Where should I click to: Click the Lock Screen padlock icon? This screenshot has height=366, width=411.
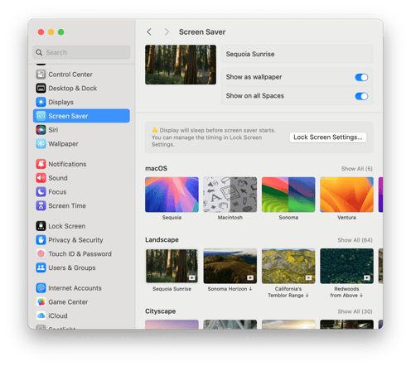tap(41, 226)
